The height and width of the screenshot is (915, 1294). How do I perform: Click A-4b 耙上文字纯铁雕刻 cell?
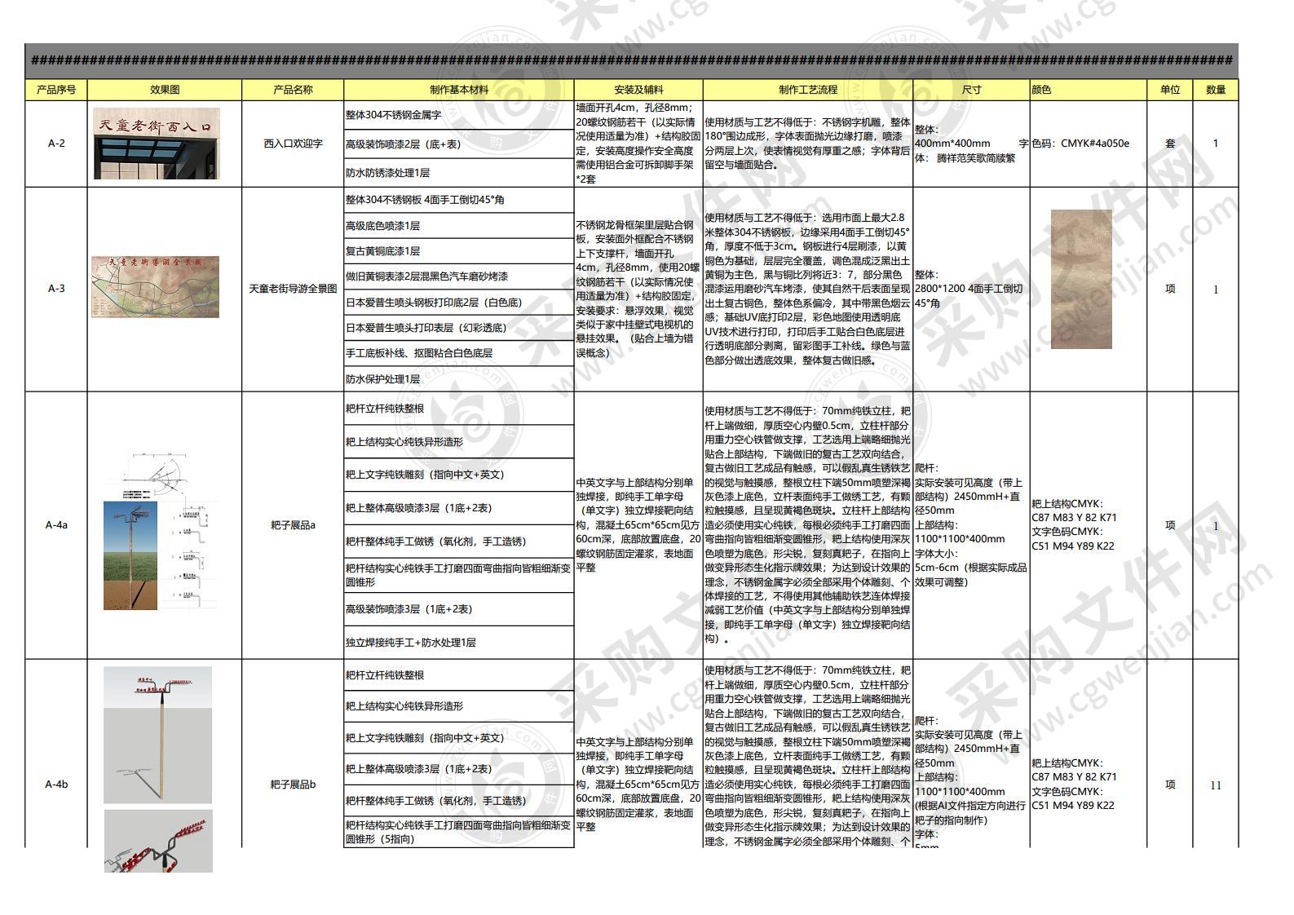click(x=459, y=738)
